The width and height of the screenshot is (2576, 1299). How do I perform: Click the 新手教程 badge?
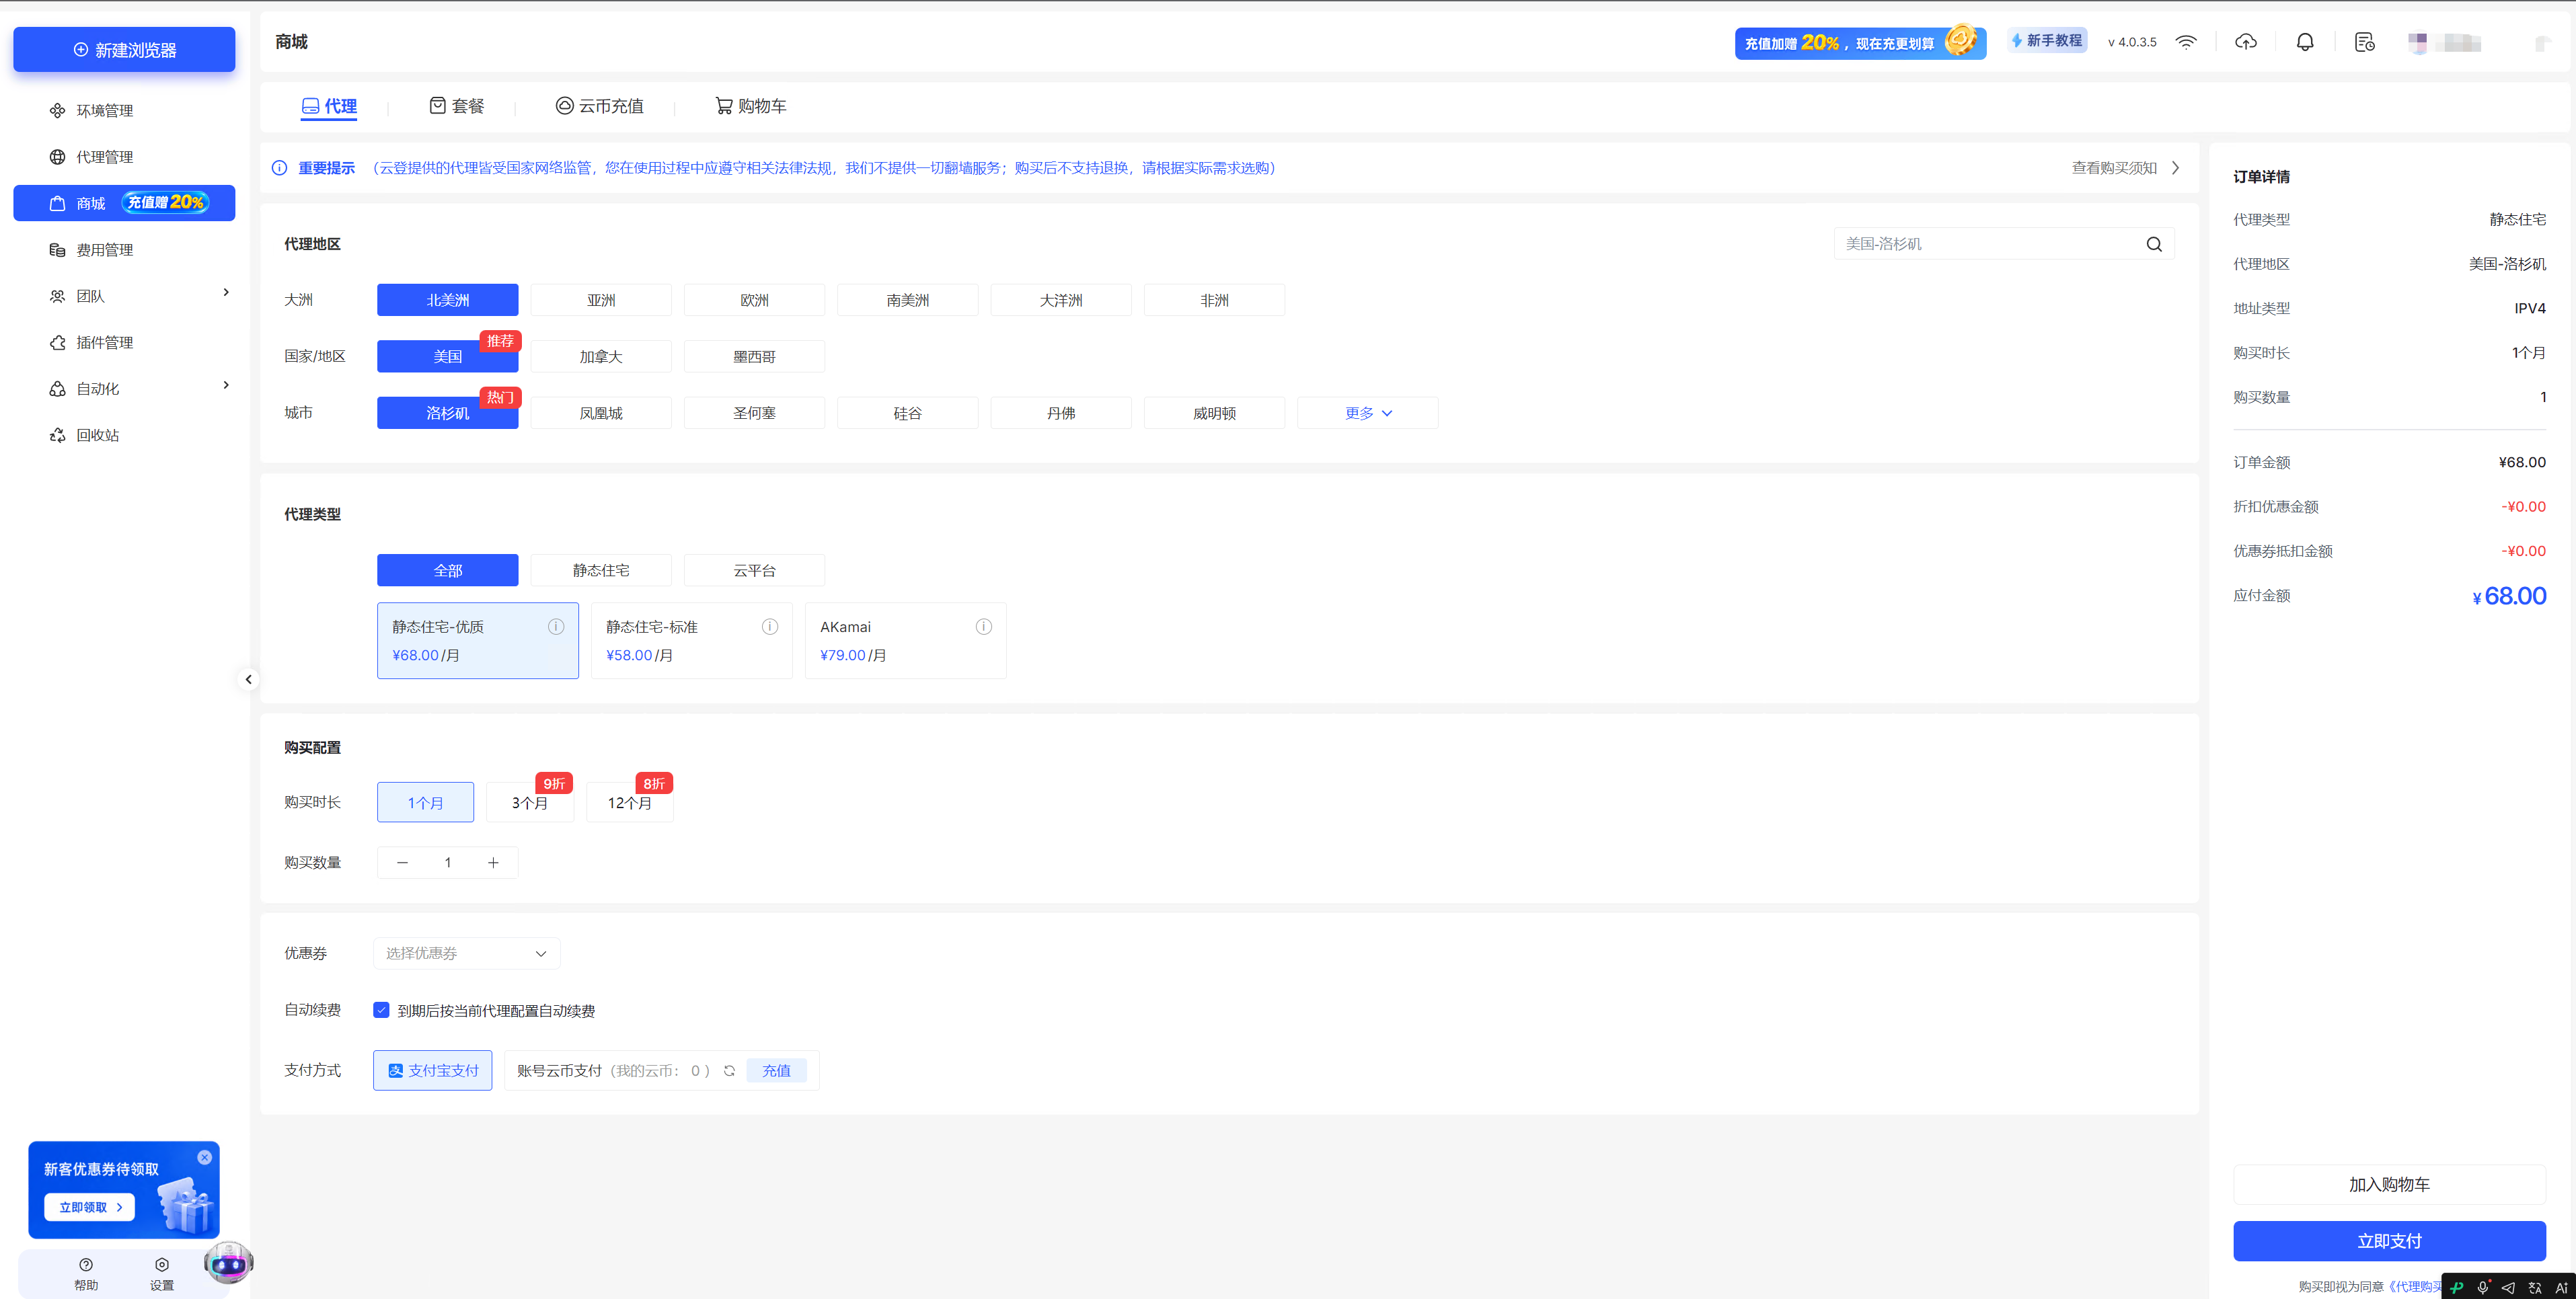[2047, 41]
